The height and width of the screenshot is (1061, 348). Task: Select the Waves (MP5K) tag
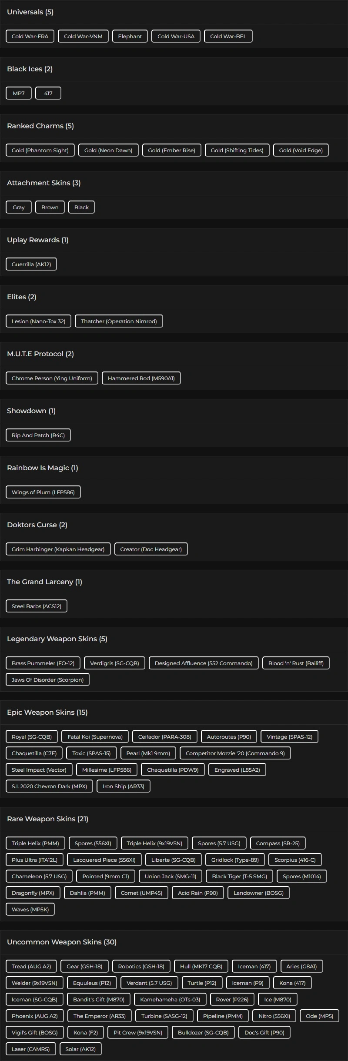(30, 909)
